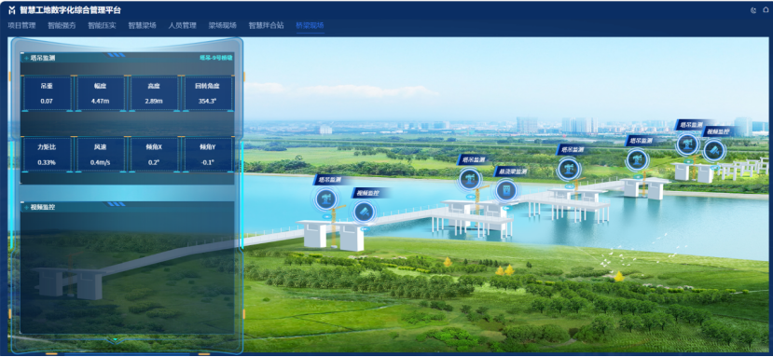Select the active 桥梁现场 tab
This screenshot has width=773, height=357.
311,25
